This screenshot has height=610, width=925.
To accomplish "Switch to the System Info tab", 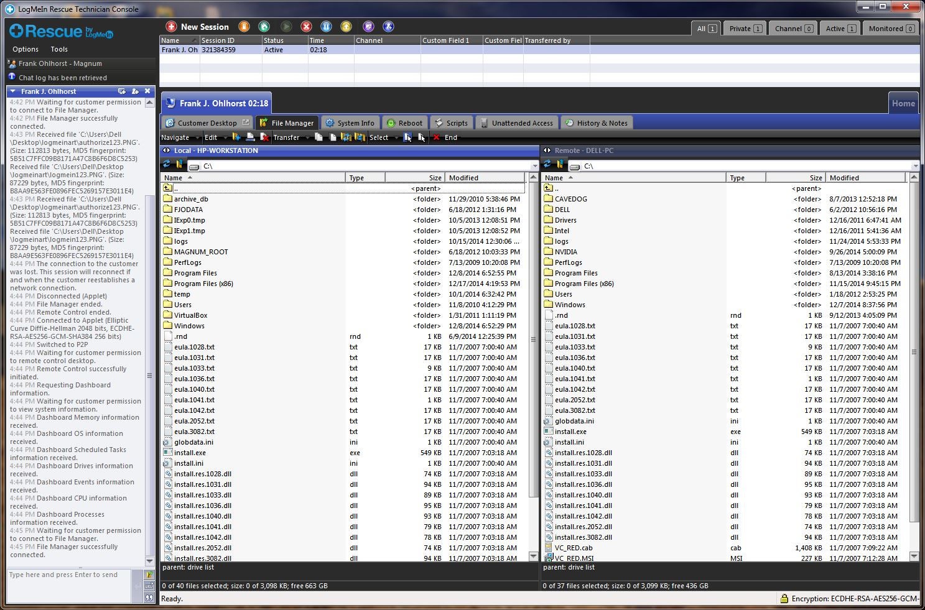I will [x=350, y=123].
